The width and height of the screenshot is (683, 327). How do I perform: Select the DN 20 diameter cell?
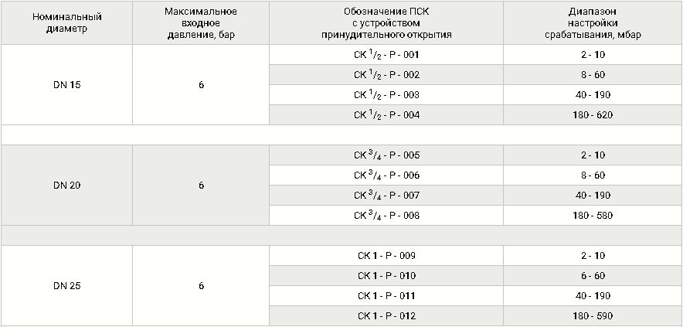[66, 186]
